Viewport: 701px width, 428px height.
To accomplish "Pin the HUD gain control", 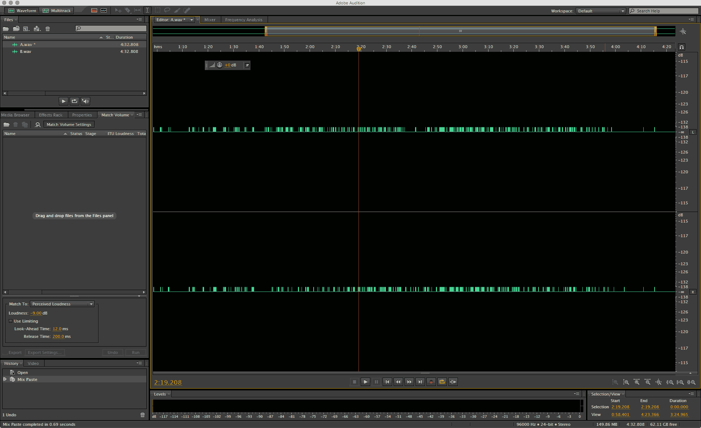I will (x=247, y=65).
